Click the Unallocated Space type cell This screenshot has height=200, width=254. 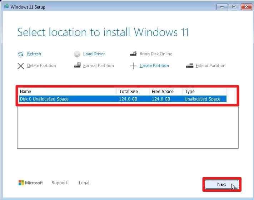[x=203, y=99]
